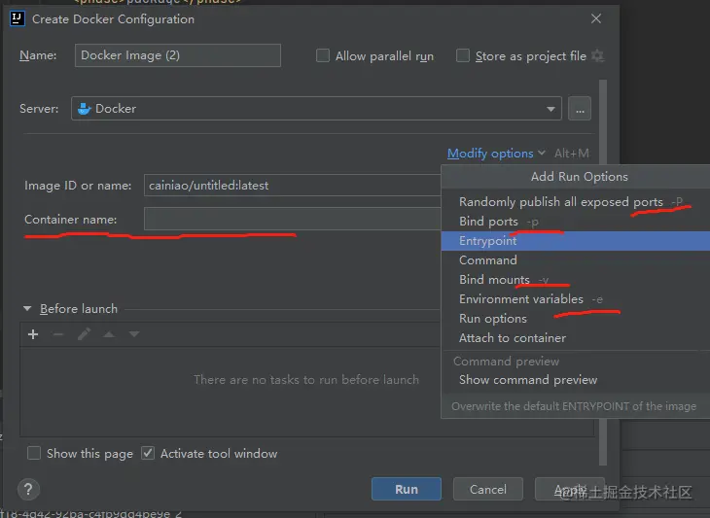This screenshot has width=710, height=518.
Task: Open help with the question mark button
Action: point(28,489)
